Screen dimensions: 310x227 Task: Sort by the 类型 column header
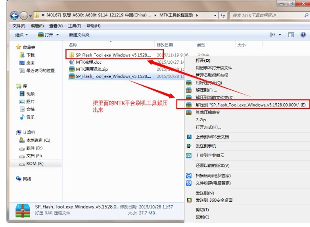tap(201, 45)
